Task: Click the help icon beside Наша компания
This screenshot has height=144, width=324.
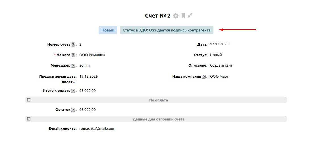Action: point(204,77)
